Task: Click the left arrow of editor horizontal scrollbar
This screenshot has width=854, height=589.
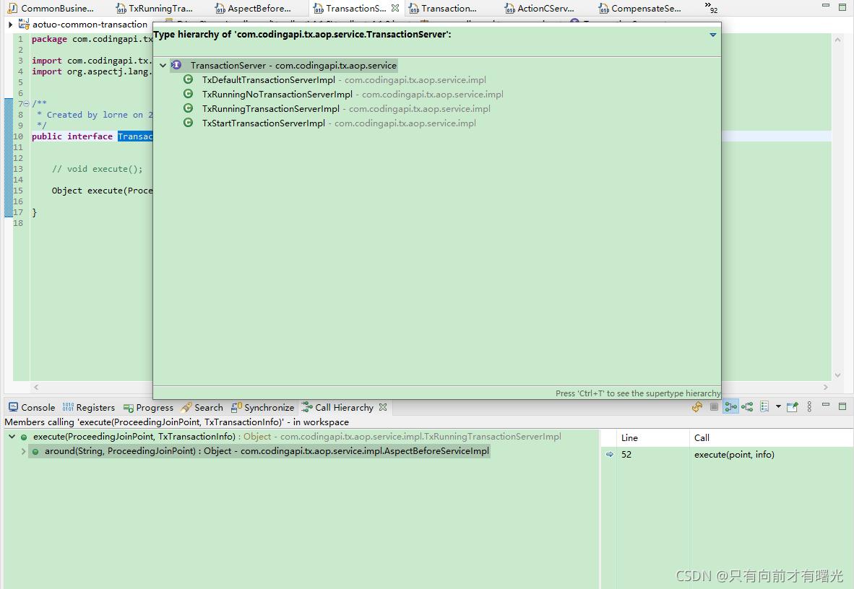Action: (37, 387)
